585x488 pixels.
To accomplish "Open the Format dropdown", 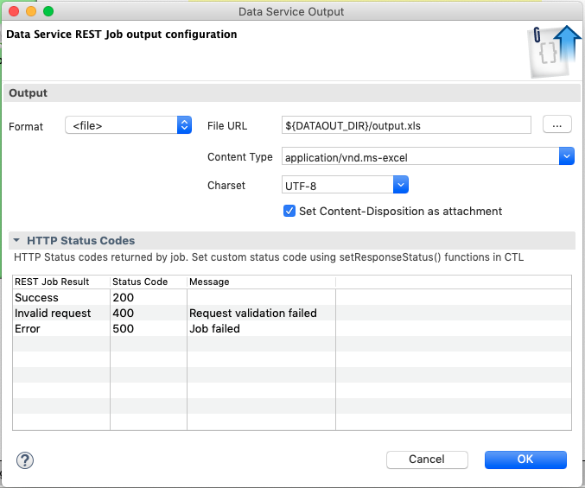I will pos(128,126).
